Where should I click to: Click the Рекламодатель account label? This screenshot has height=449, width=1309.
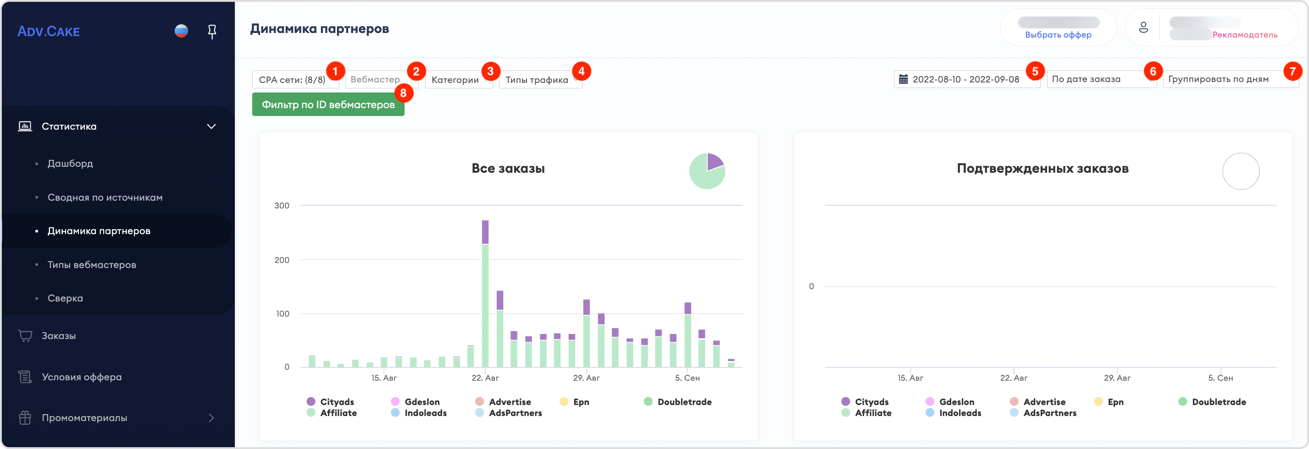(x=1244, y=34)
